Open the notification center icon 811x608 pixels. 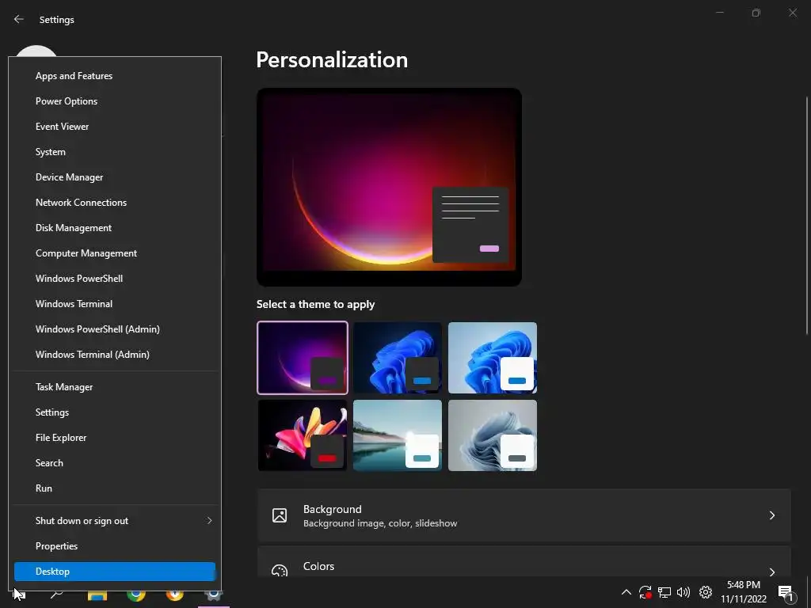tap(786, 593)
